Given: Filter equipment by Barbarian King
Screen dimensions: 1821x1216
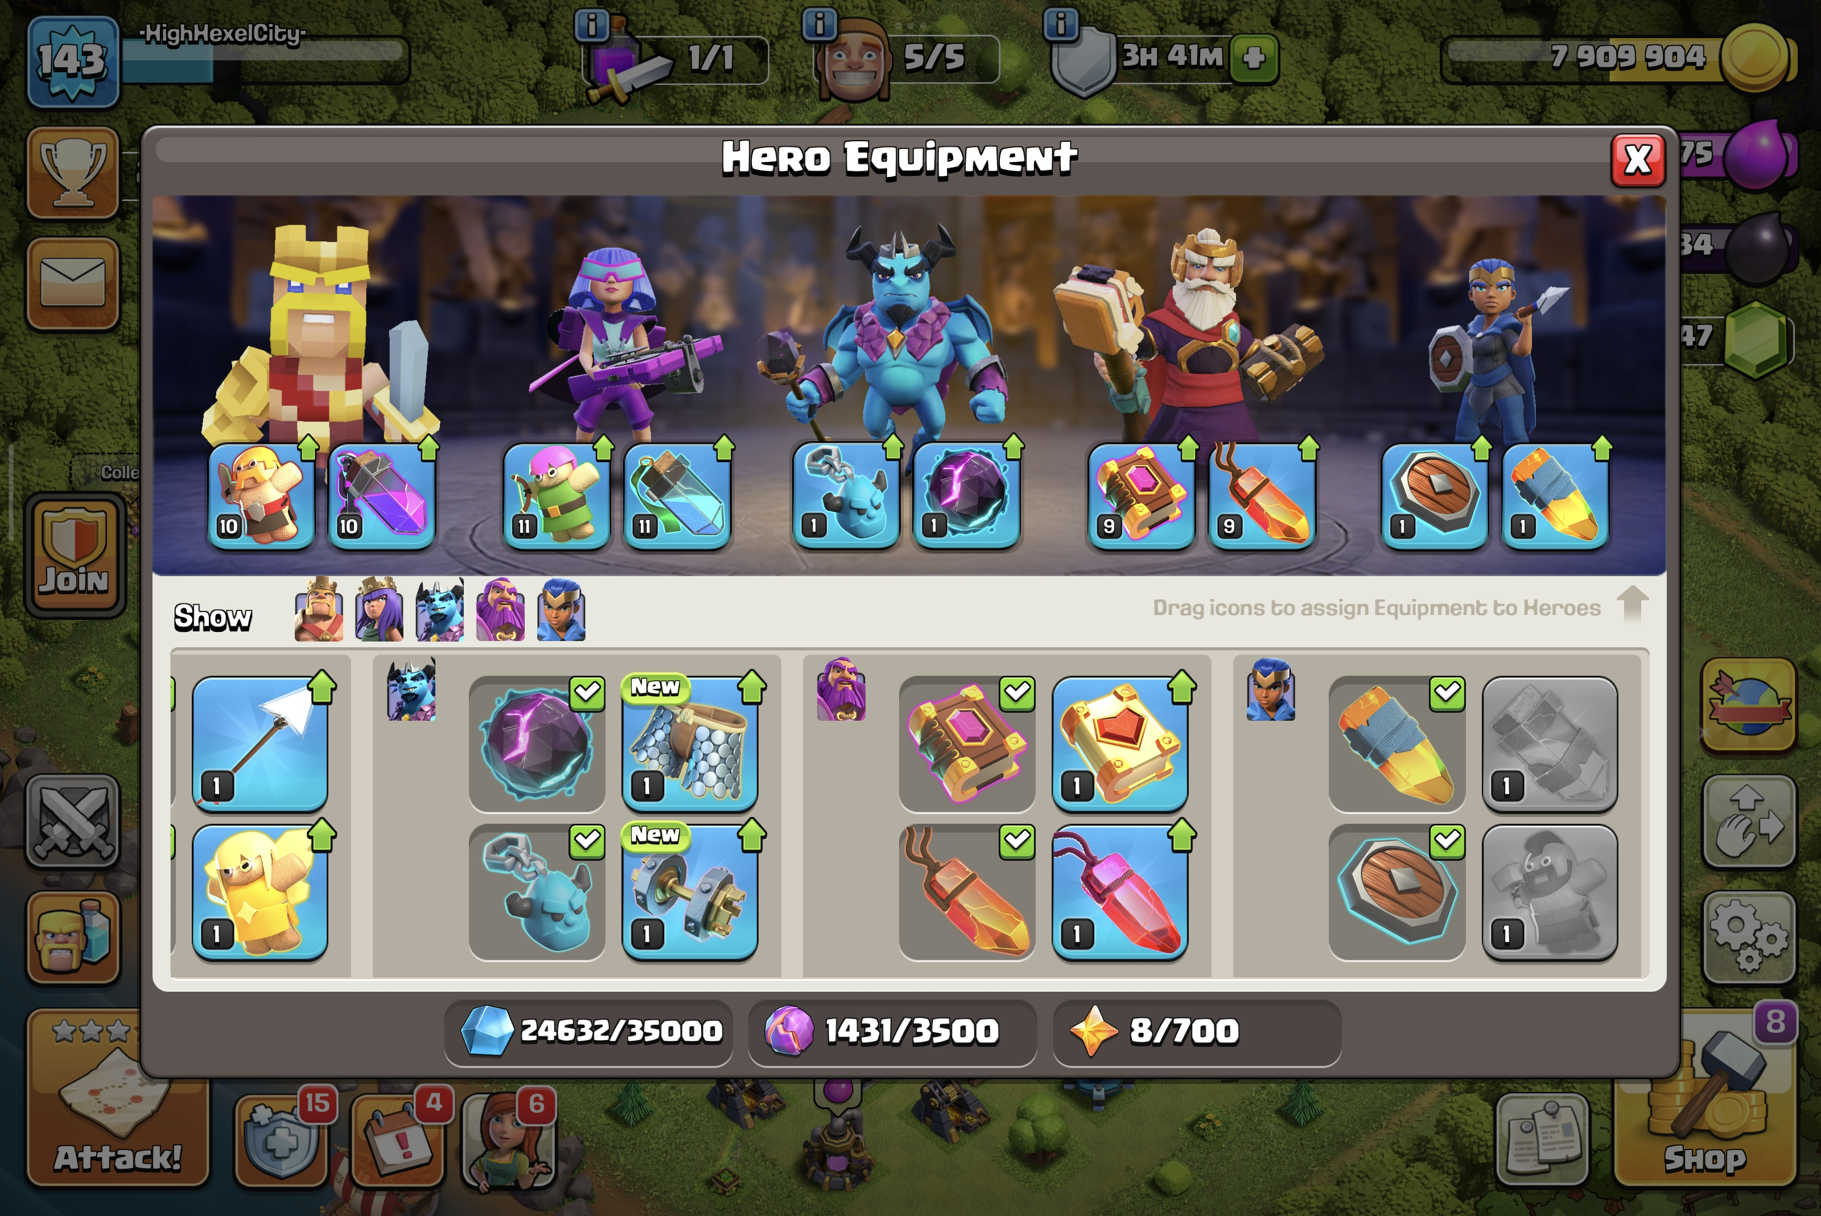Looking at the screenshot, I should coord(319,610).
